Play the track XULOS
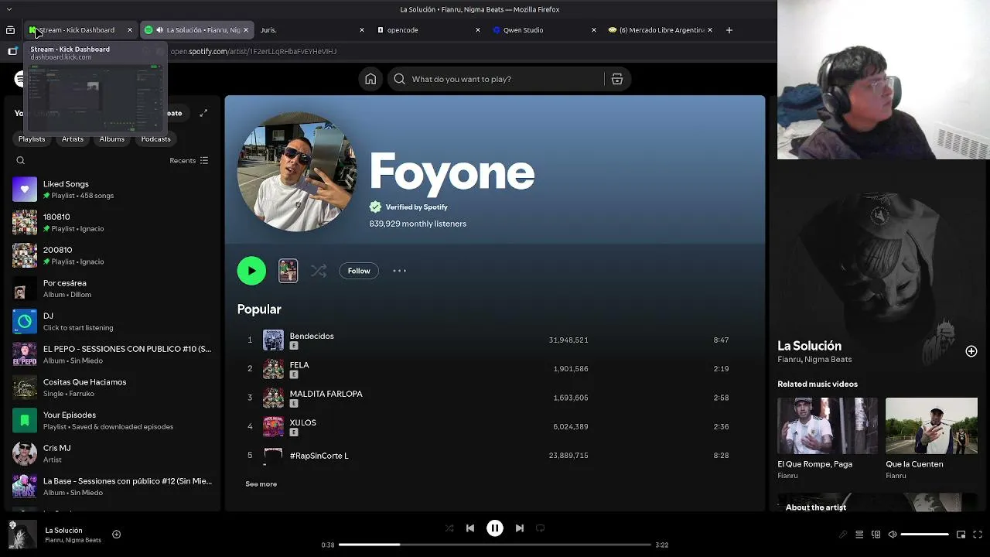The height and width of the screenshot is (557, 990). click(302, 422)
